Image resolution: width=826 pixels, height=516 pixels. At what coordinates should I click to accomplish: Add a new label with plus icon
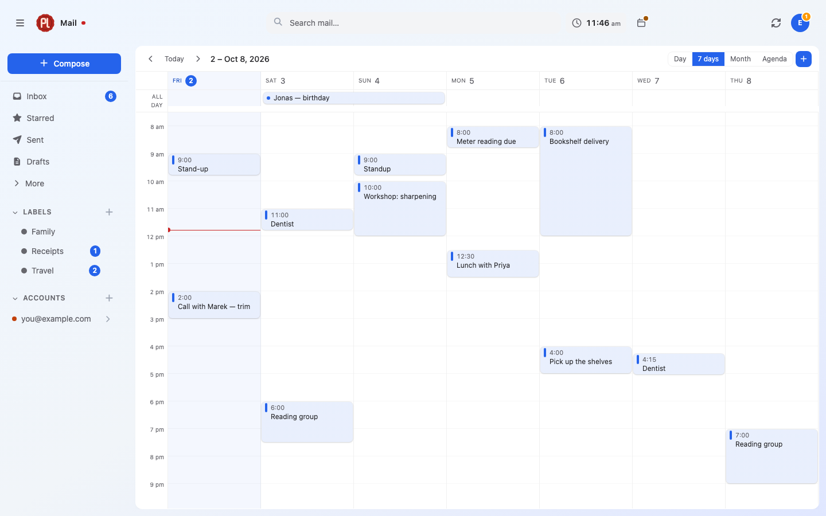pyautogui.click(x=109, y=212)
